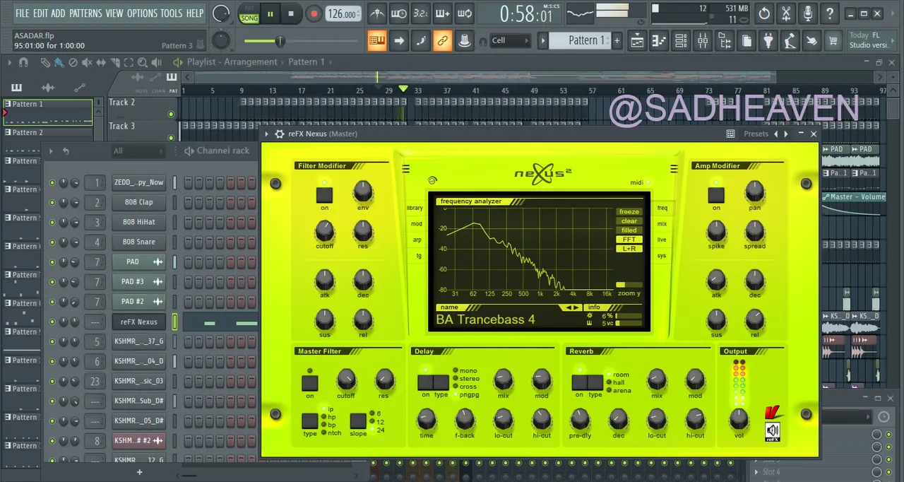Viewport: 904px width, 482px height.
Task: Toggle Nexus Filter Modifier on button
Action: 324,195
